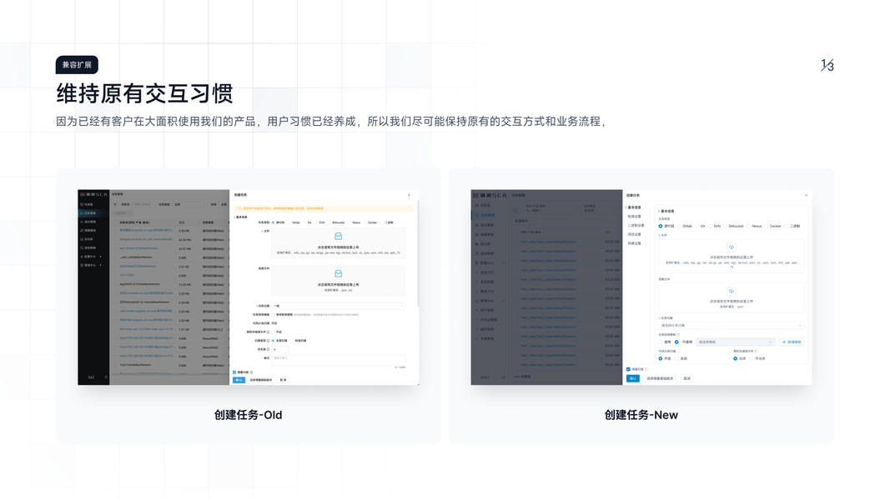
Task: Open the 任务归属 dropdown in New screenshot
Action: pyautogui.click(x=731, y=325)
